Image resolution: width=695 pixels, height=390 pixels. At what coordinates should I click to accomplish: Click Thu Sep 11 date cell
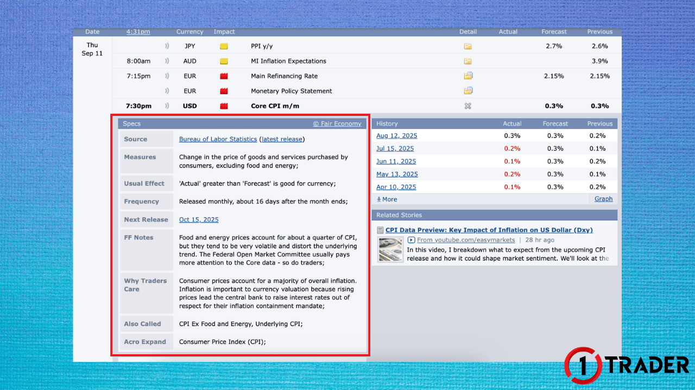[x=92, y=49]
